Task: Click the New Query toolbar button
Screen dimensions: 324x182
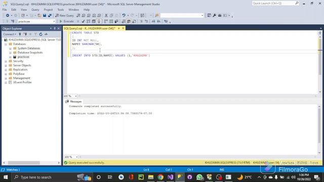Action: pyautogui.click(x=64, y=16)
